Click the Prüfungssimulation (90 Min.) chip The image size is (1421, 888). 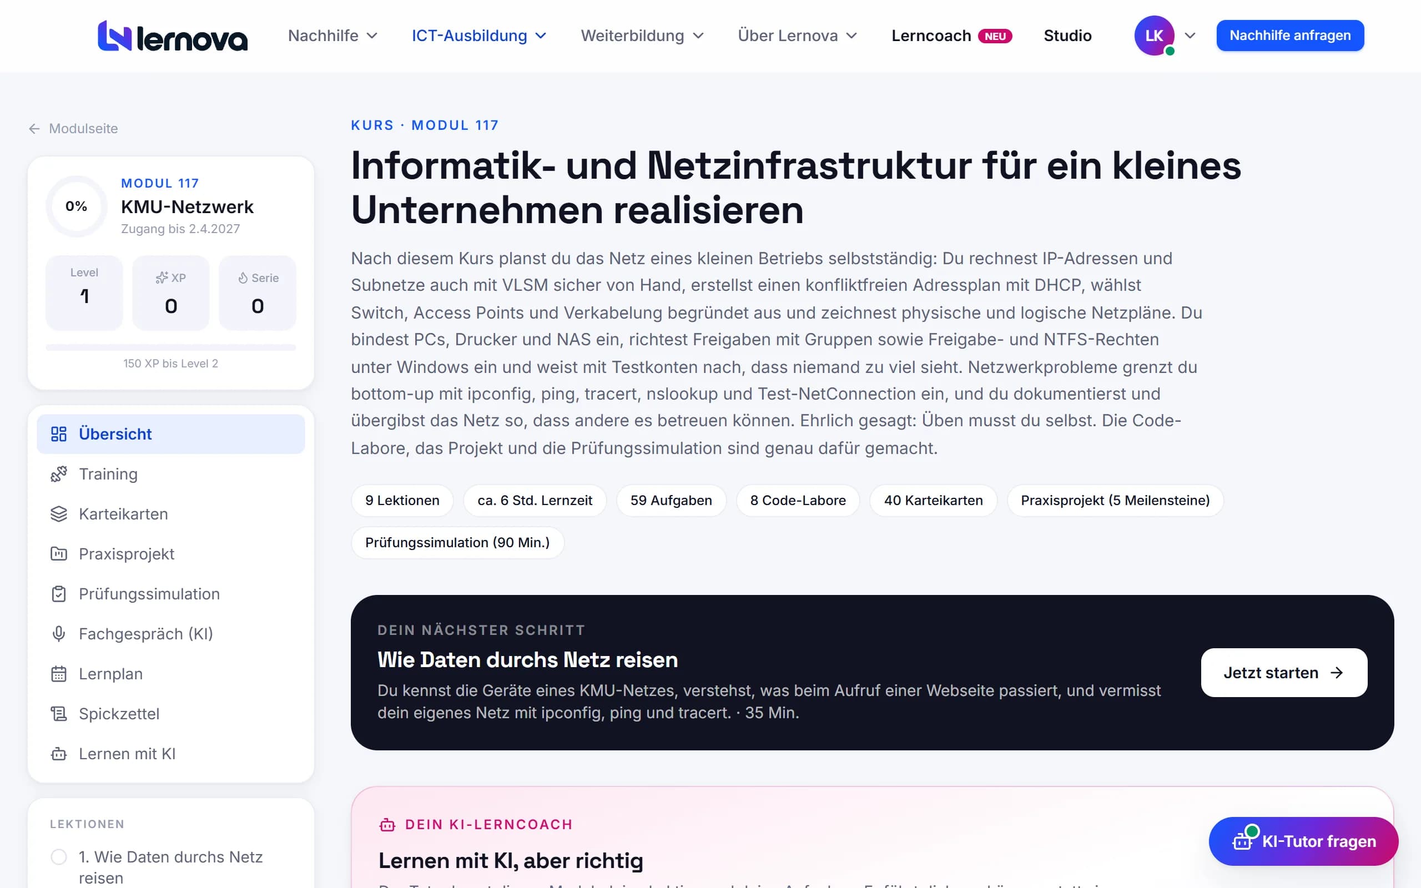[457, 543]
